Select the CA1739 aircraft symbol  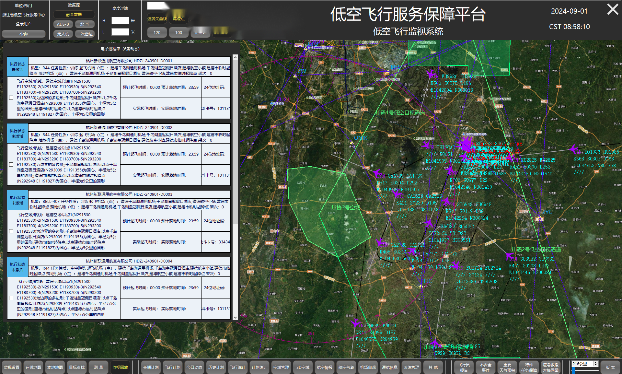click(x=377, y=173)
